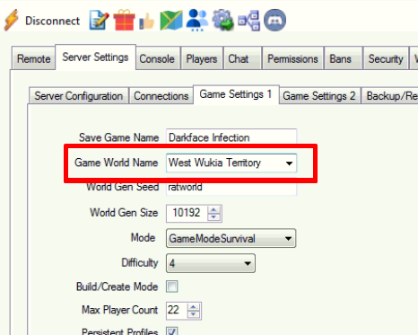Viewport: 418px width, 335px height.
Task: Open the notepad with pencil toolbar icon
Action: click(x=99, y=21)
